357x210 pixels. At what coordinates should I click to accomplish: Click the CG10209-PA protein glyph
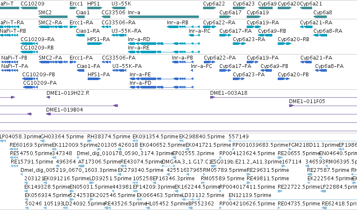[x=31, y=87]
